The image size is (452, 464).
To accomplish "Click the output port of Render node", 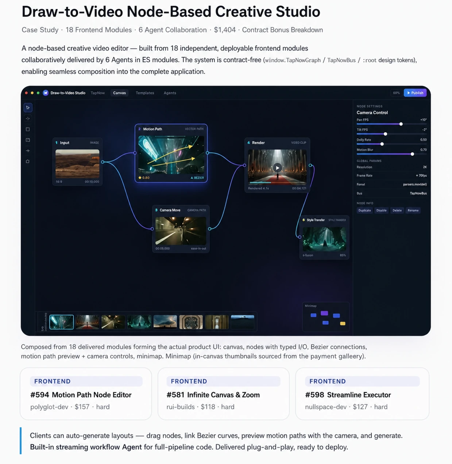I will [310, 166].
